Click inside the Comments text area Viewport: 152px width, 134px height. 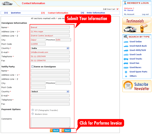coord(50,122)
